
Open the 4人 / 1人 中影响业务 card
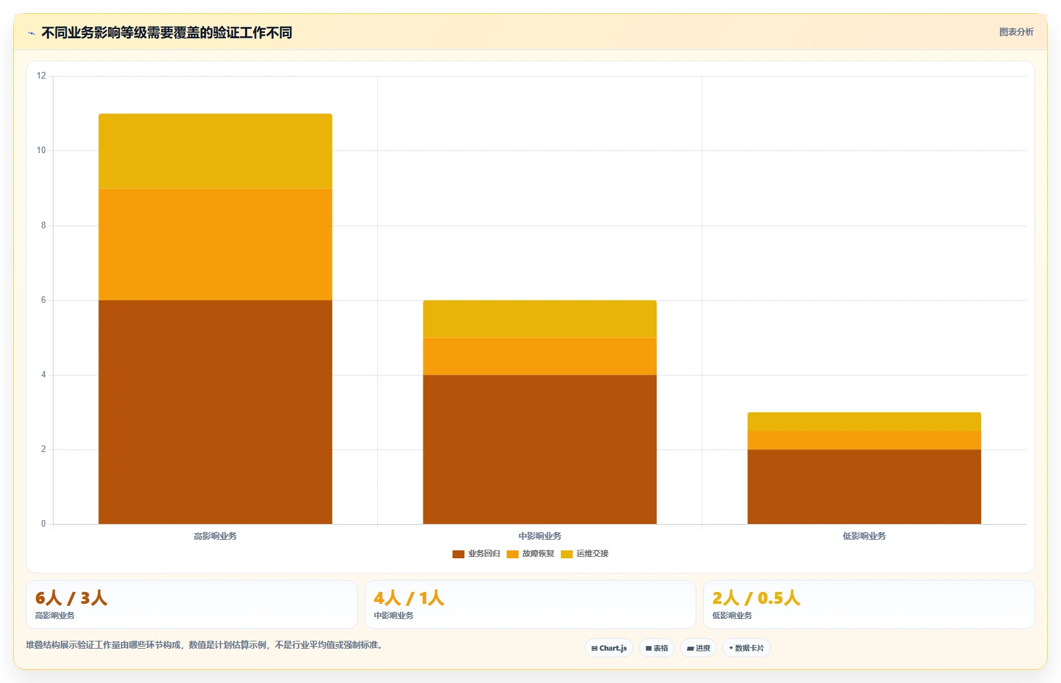click(530, 604)
